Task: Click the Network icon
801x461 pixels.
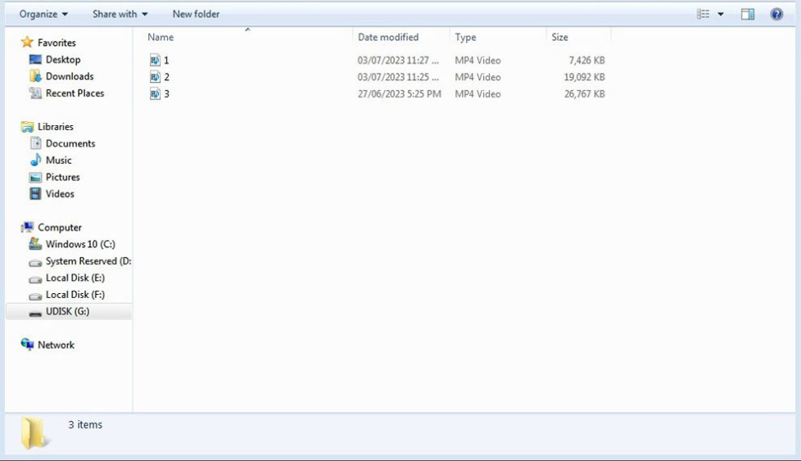Action: click(27, 345)
